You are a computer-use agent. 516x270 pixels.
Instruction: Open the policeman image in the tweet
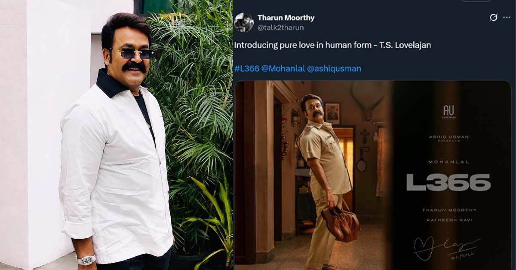[x=372, y=175]
